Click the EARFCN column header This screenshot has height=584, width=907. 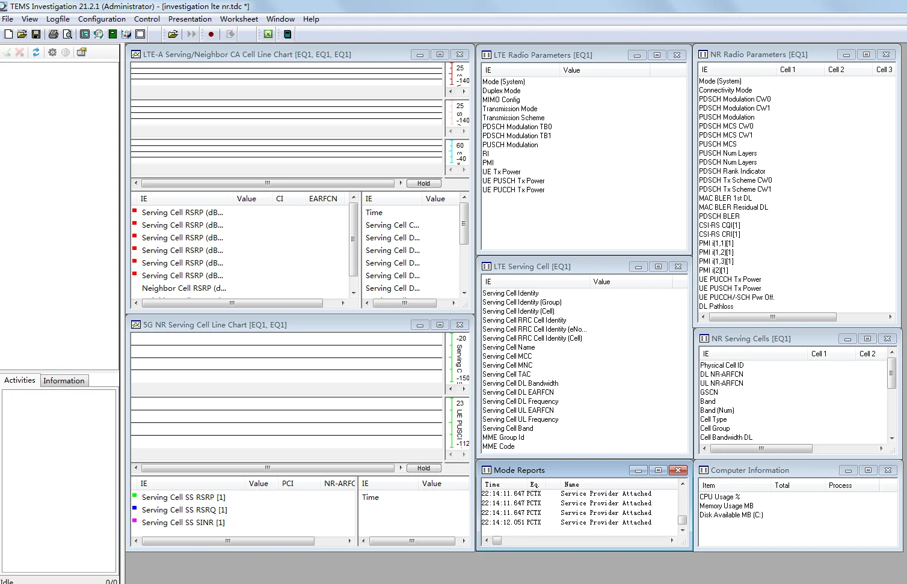(x=323, y=199)
